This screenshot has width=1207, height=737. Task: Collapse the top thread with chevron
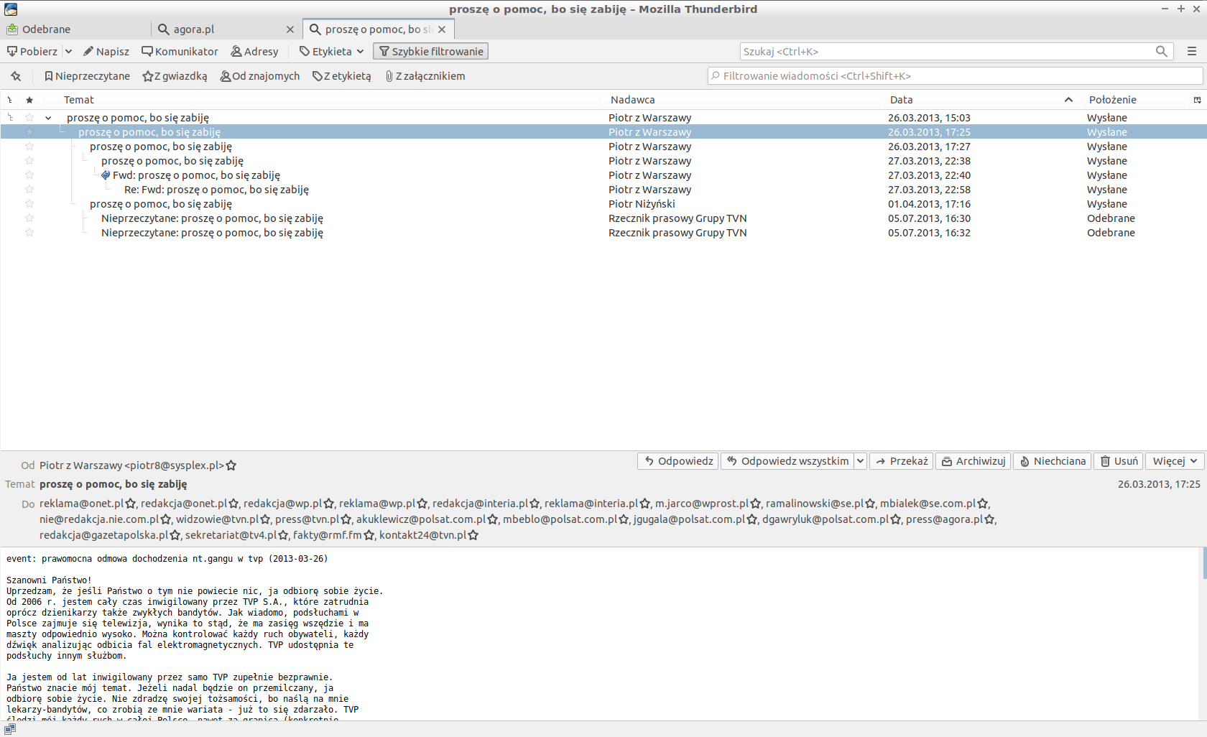click(x=48, y=118)
